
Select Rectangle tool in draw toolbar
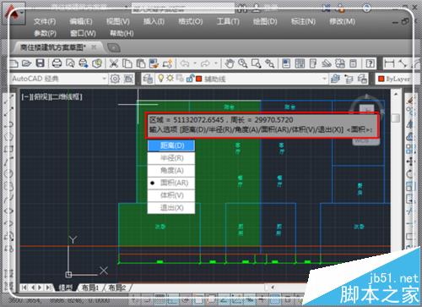pos(8,149)
